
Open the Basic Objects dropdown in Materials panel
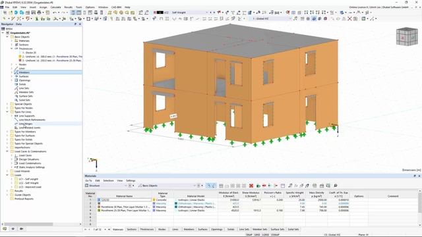[x=194, y=186]
